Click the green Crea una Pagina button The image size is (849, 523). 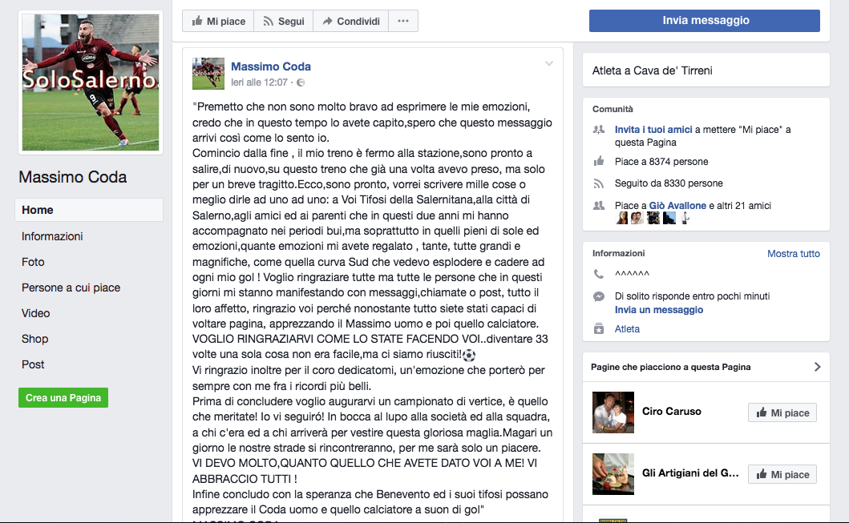point(63,397)
